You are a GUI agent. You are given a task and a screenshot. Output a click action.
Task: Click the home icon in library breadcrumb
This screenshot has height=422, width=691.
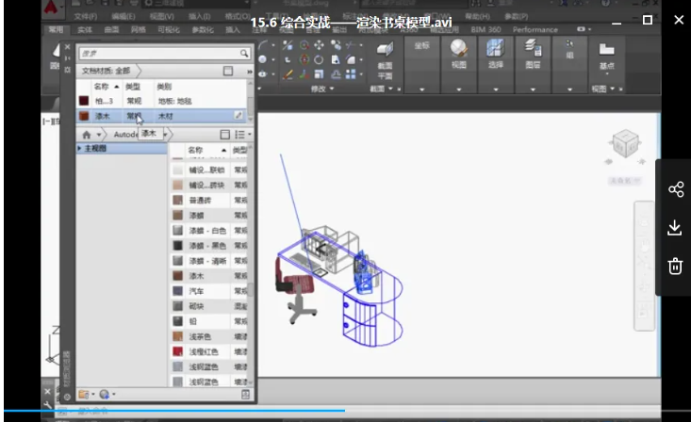coord(87,135)
